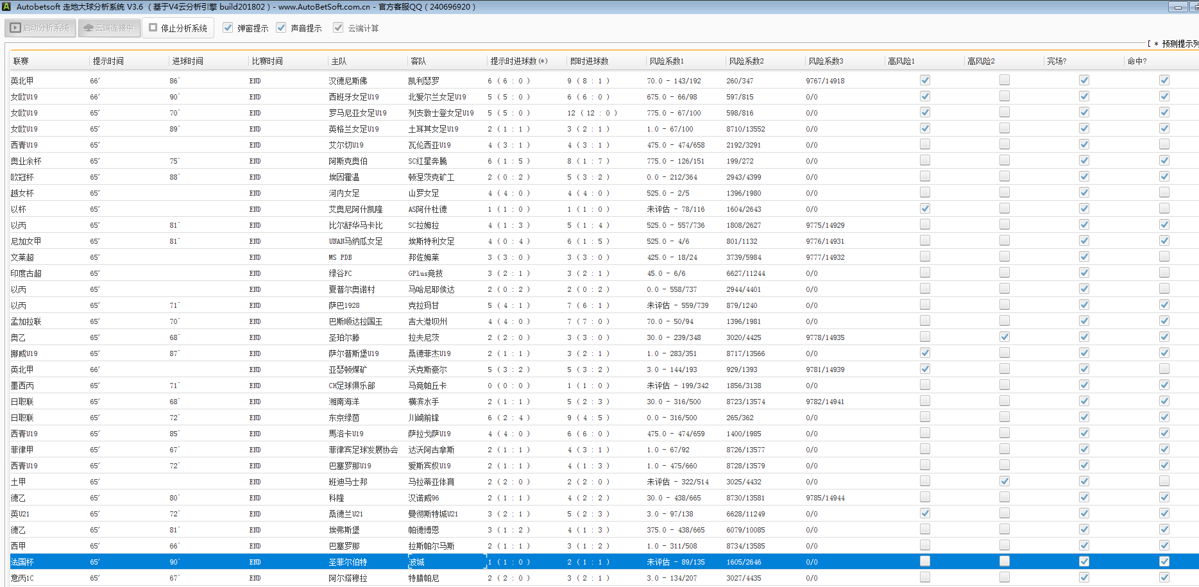This screenshot has height=587, width=1199.
Task: Click the 风险系数1 column header
Action: pos(667,61)
